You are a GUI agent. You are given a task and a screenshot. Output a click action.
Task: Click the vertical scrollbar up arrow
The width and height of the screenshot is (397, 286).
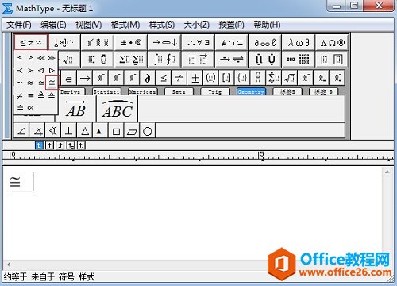coord(387,172)
